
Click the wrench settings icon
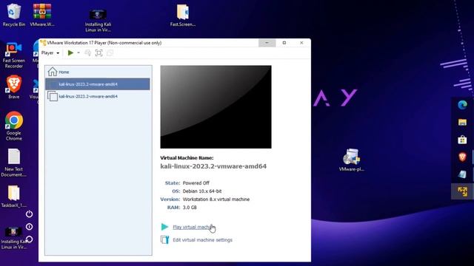(164, 239)
